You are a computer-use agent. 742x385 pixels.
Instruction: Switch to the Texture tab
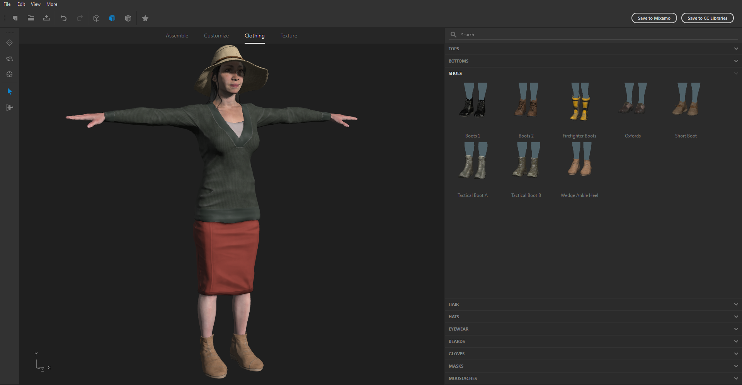289,36
